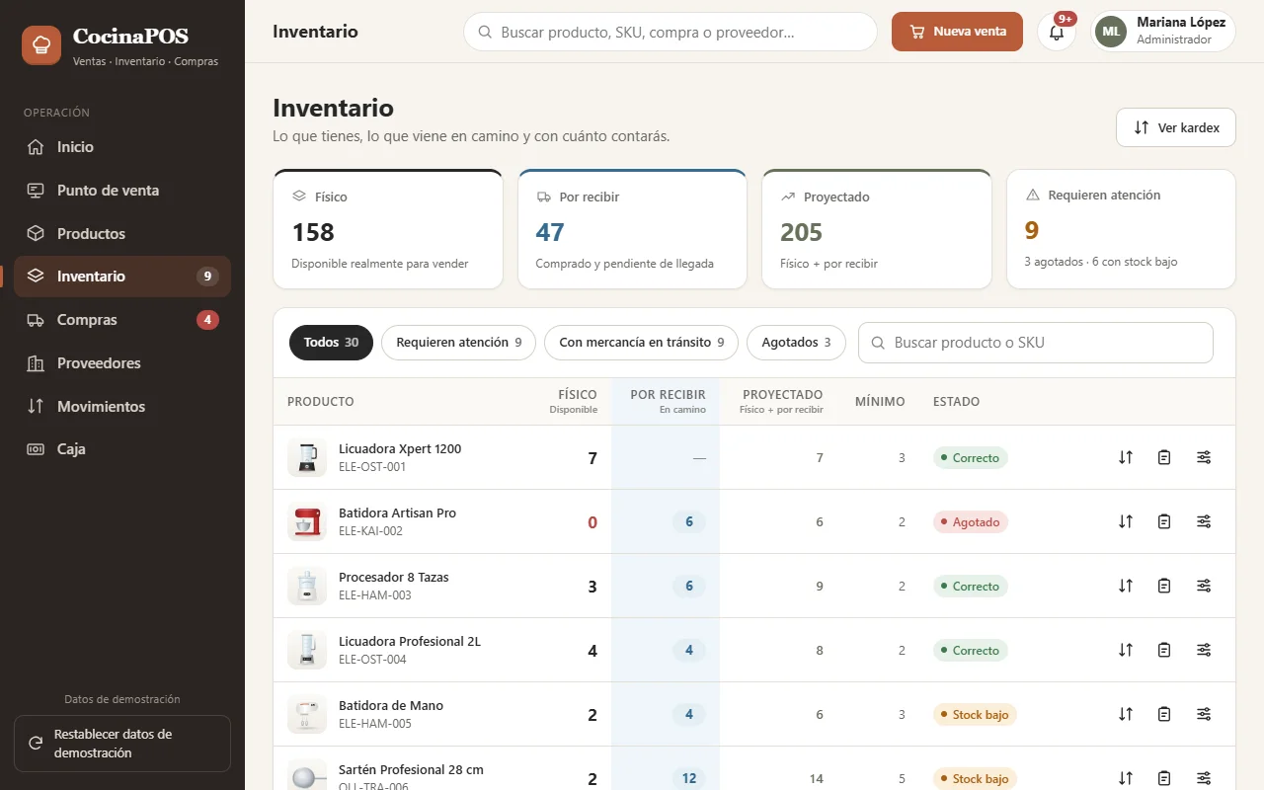Click sliders icon in Procesador 8 Tazas row
Viewport: 1264px width, 790px height.
tap(1204, 586)
